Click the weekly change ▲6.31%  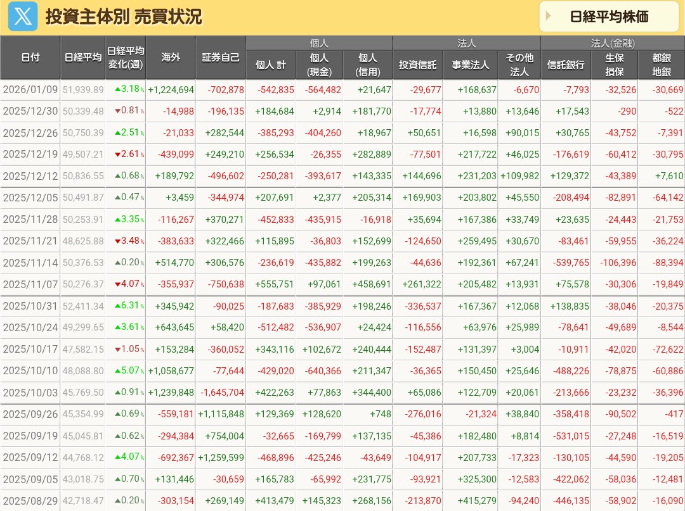(x=129, y=305)
